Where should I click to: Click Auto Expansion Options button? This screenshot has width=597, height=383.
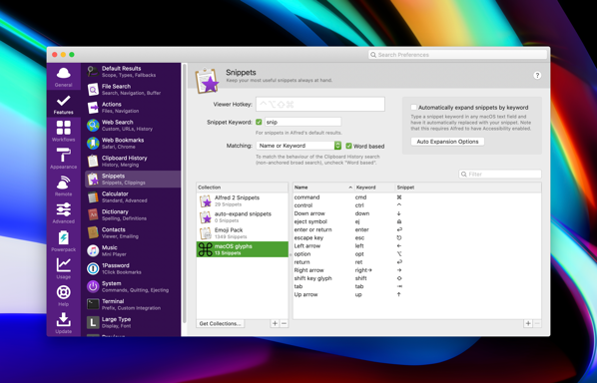point(447,142)
